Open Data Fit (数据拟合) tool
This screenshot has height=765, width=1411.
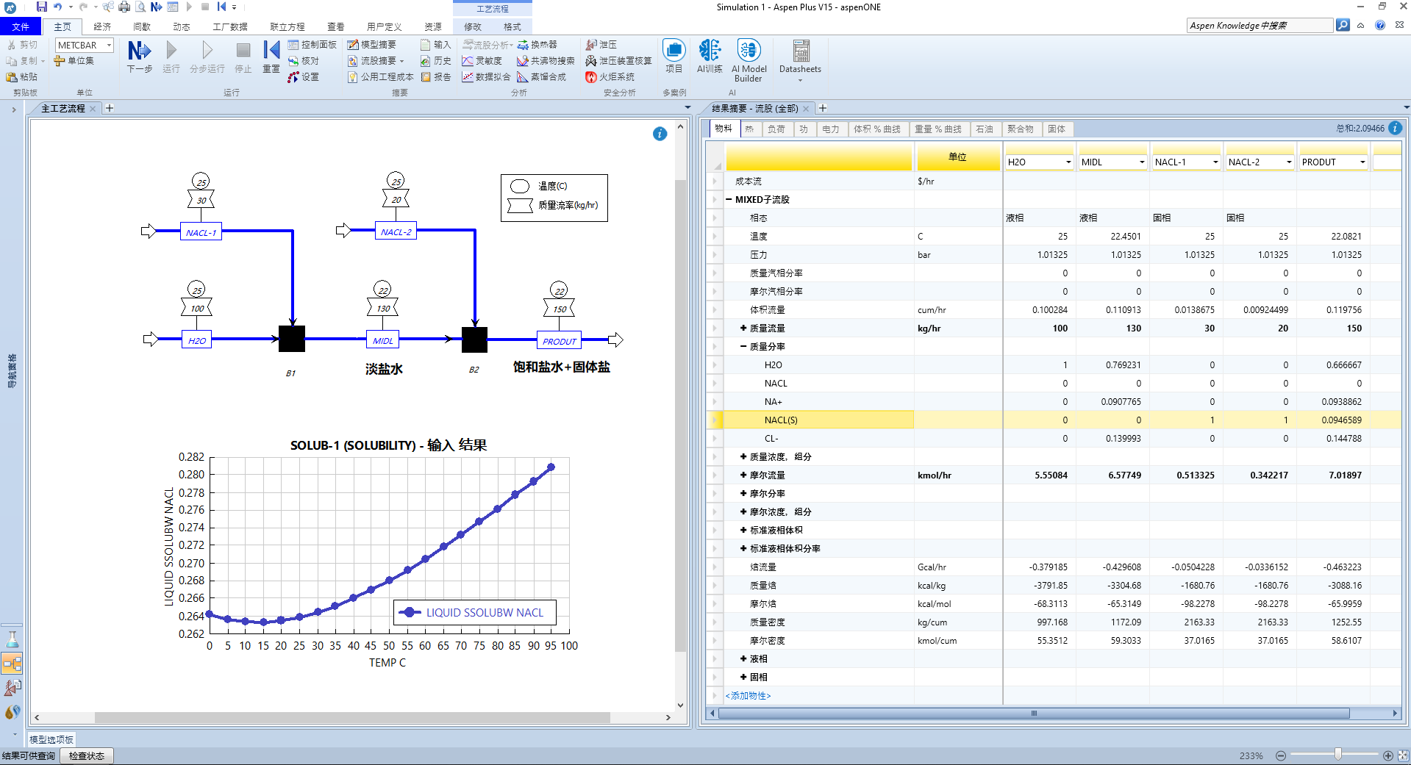[486, 77]
